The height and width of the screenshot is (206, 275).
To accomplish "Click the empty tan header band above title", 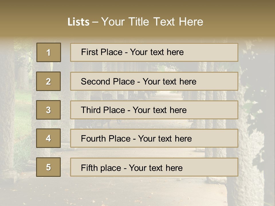I will (137, 7).
